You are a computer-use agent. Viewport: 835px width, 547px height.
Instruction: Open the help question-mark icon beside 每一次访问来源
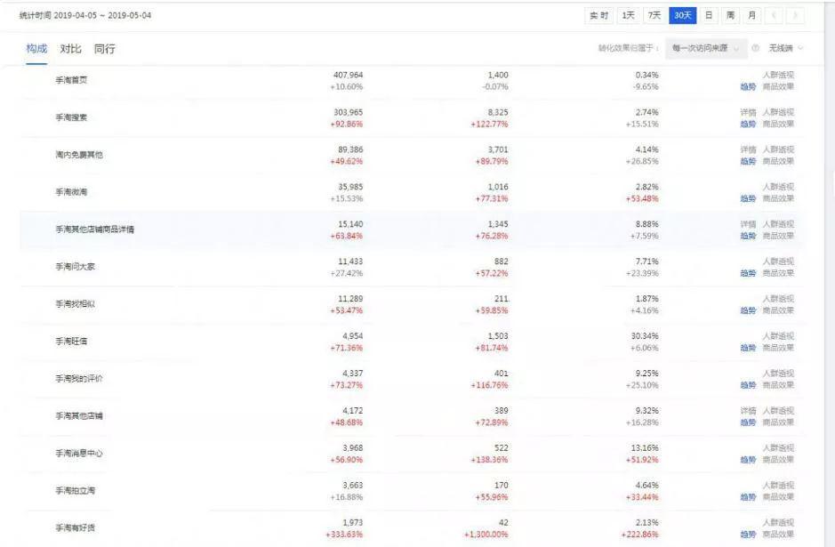(x=755, y=48)
